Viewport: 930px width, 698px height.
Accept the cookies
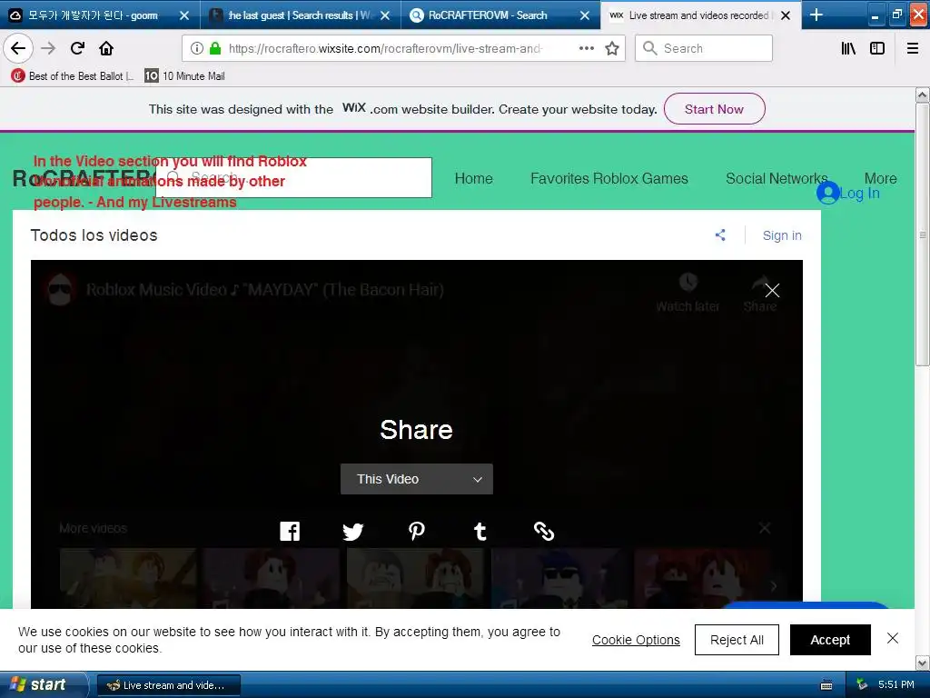pyautogui.click(x=830, y=640)
